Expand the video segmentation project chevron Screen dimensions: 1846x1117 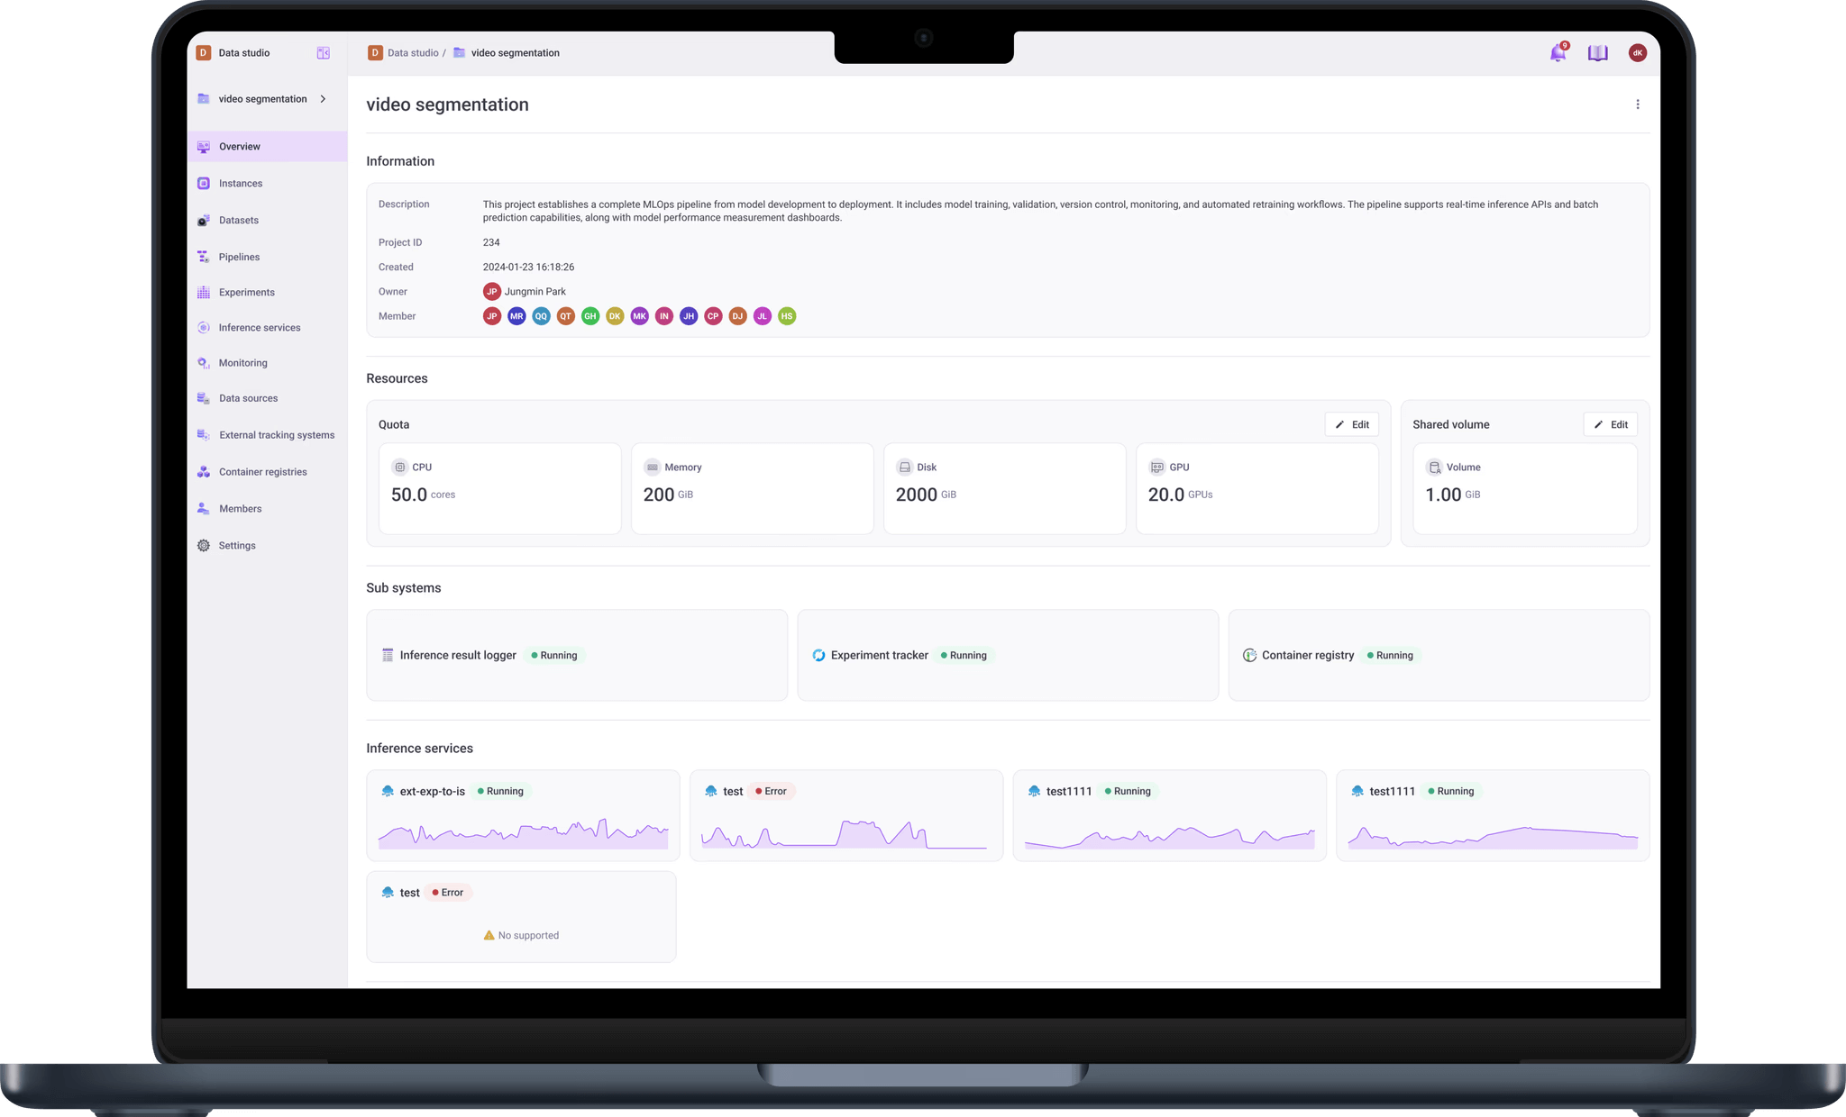coord(323,99)
